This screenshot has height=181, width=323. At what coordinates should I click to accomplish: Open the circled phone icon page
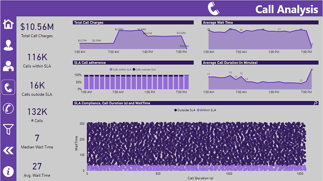(8, 109)
